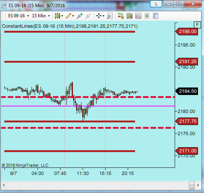Click the 20:15 time axis label

pyautogui.click(x=128, y=173)
